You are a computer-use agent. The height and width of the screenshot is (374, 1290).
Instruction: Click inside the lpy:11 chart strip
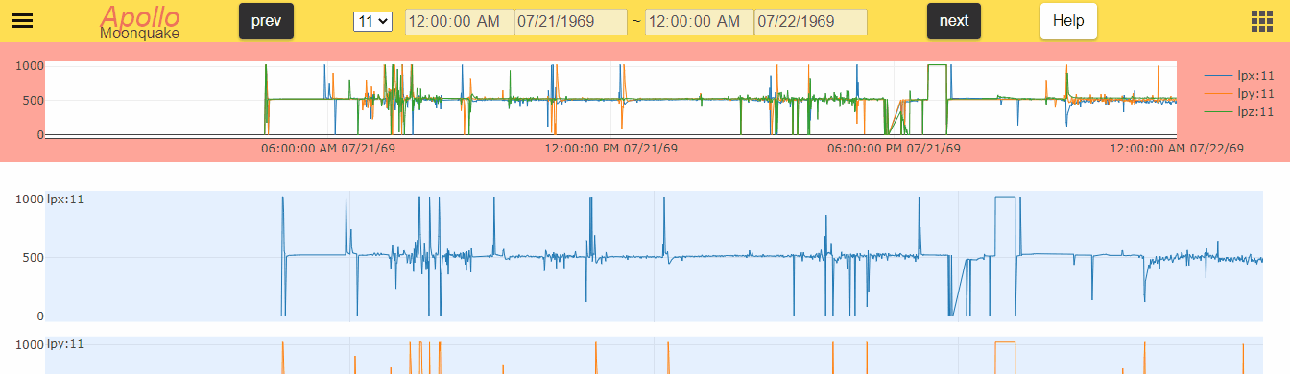[654, 355]
